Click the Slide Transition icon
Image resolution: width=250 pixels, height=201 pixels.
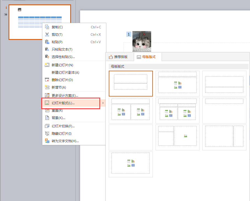coord(47,126)
